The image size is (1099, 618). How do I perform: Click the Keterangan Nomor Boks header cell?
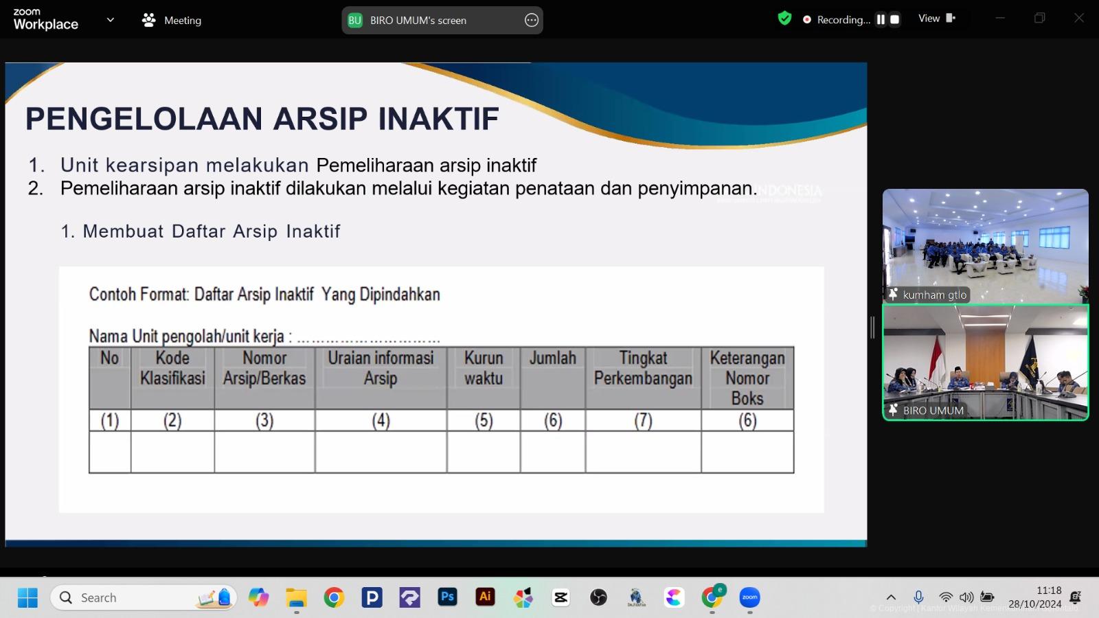[x=747, y=378]
